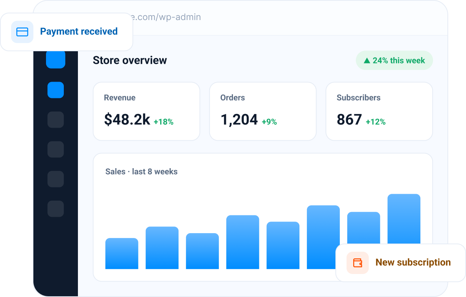Select the smaller blue sidebar square
Image resolution: width=466 pixels, height=297 pixels.
pyautogui.click(x=56, y=90)
